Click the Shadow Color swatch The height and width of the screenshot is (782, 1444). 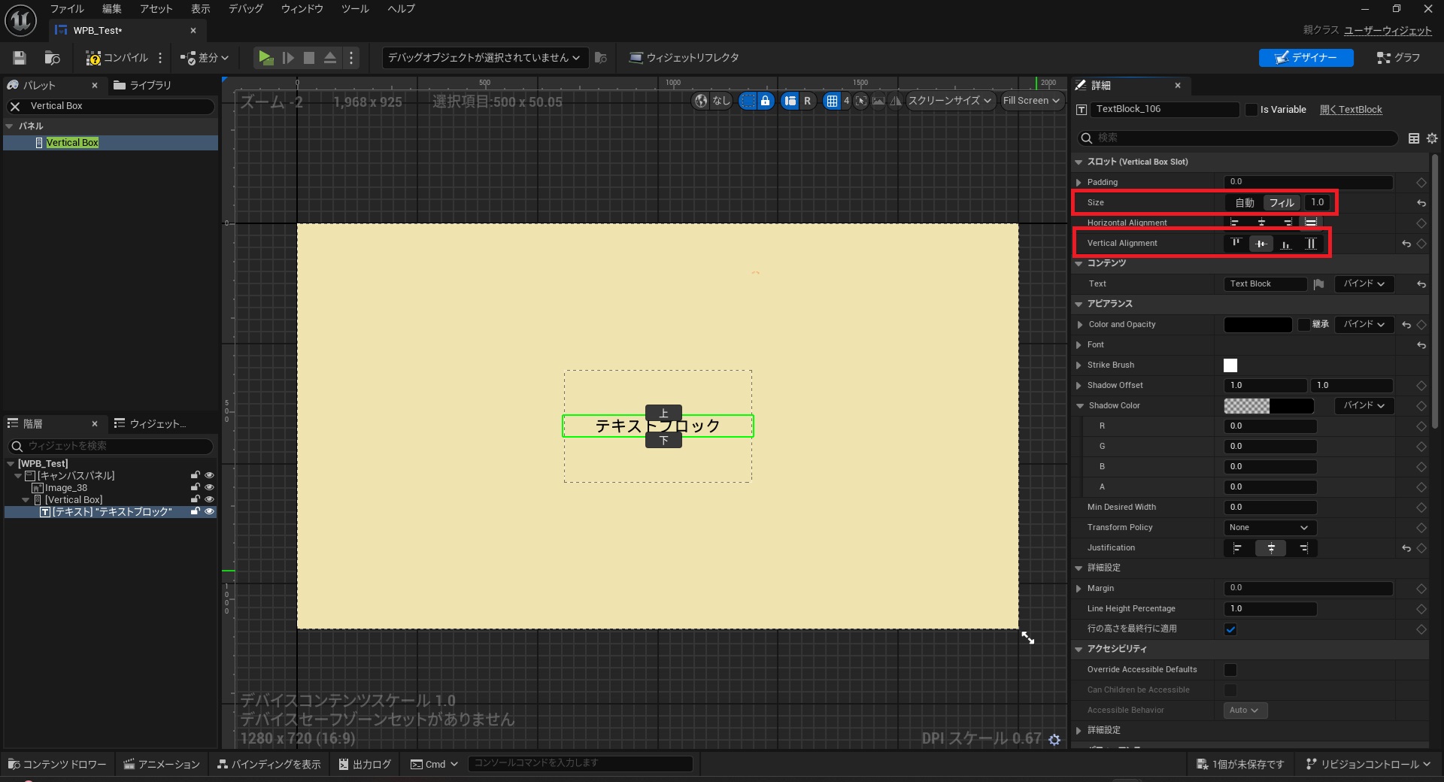coord(1270,406)
